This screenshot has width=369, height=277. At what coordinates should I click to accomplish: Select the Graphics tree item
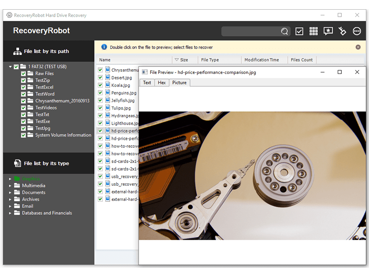tap(30, 179)
